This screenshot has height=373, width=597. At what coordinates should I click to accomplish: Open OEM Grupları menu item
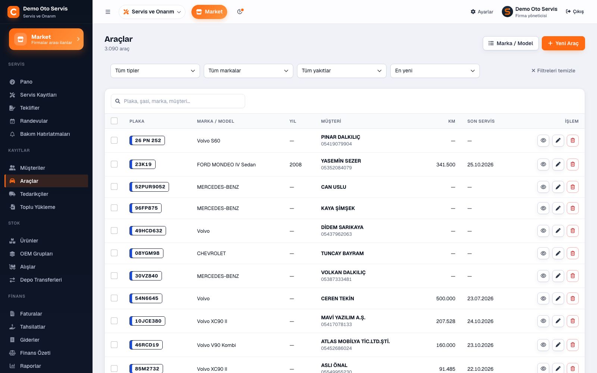click(46, 254)
